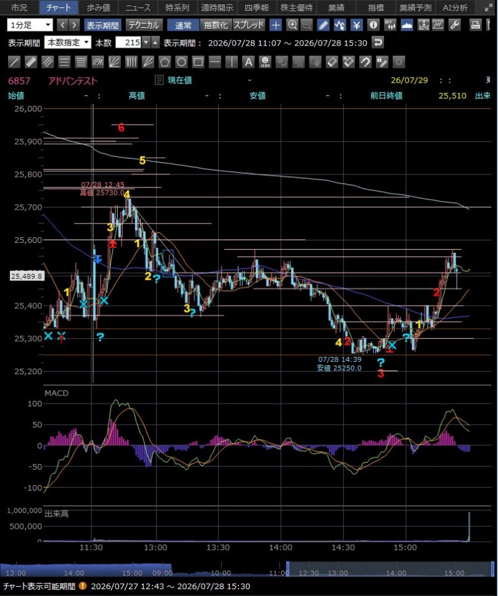Click the テクニカル button
The width and height of the screenshot is (498, 596).
144,26
